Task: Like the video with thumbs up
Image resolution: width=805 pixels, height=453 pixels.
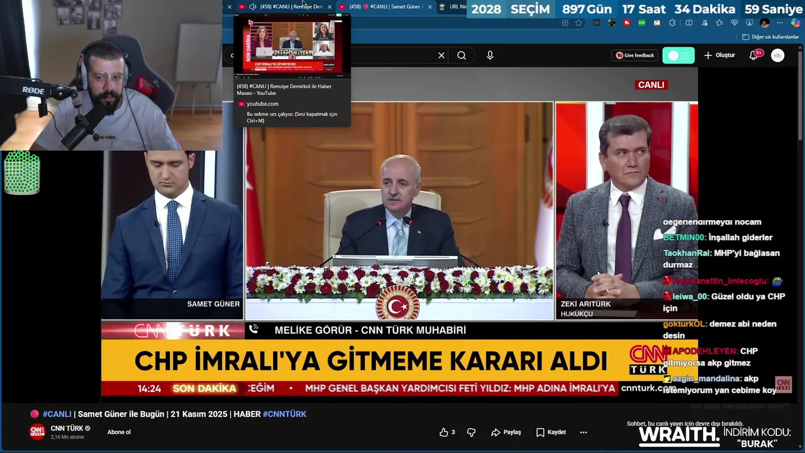Action: pyautogui.click(x=447, y=432)
